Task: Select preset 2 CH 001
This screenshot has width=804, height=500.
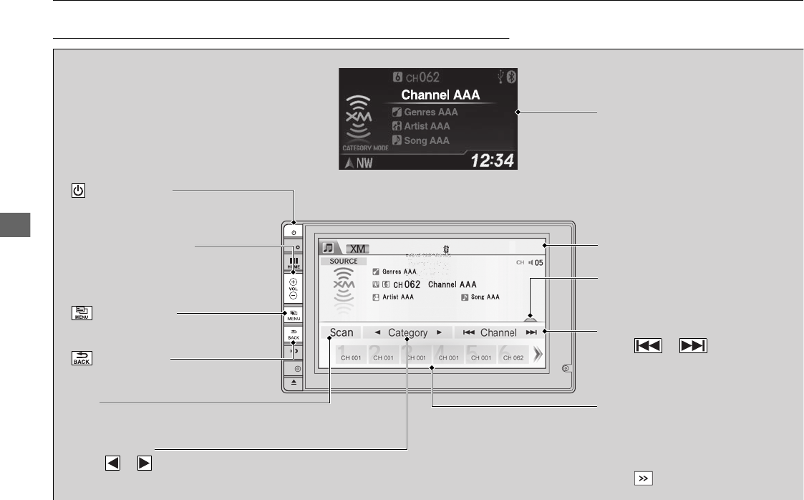Action: tap(384, 355)
